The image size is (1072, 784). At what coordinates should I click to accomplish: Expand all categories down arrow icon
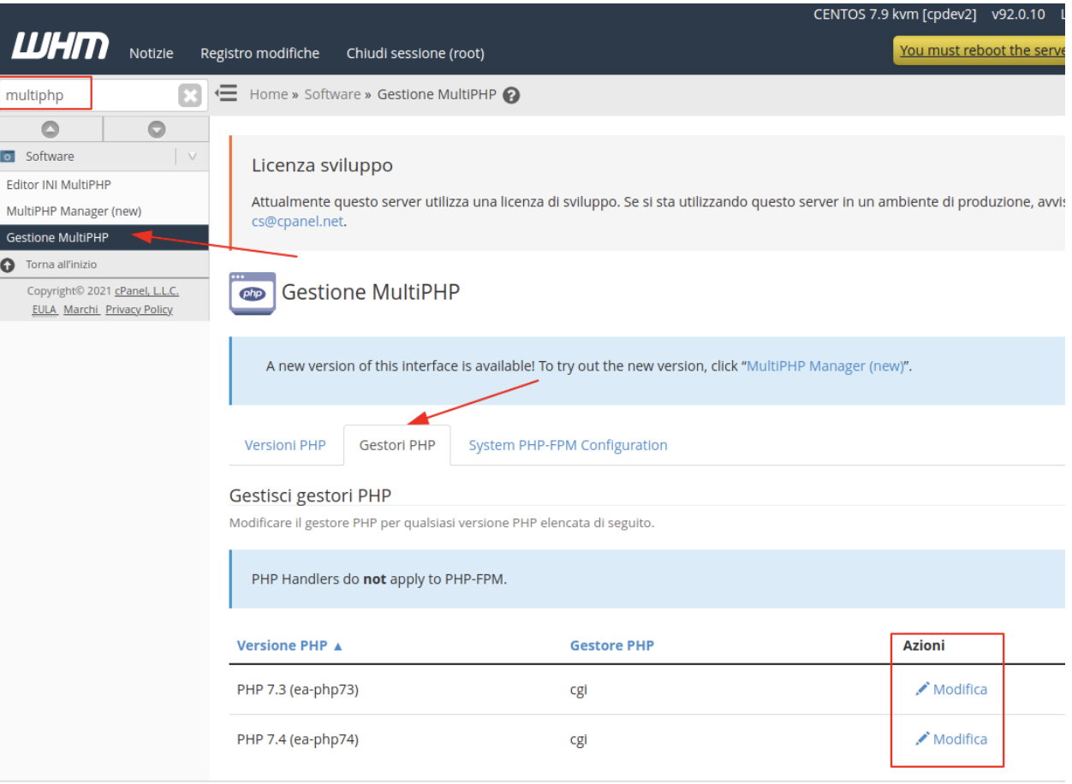pyautogui.click(x=156, y=129)
